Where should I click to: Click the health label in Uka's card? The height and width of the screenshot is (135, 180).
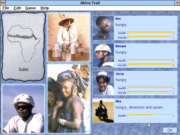tap(122, 116)
